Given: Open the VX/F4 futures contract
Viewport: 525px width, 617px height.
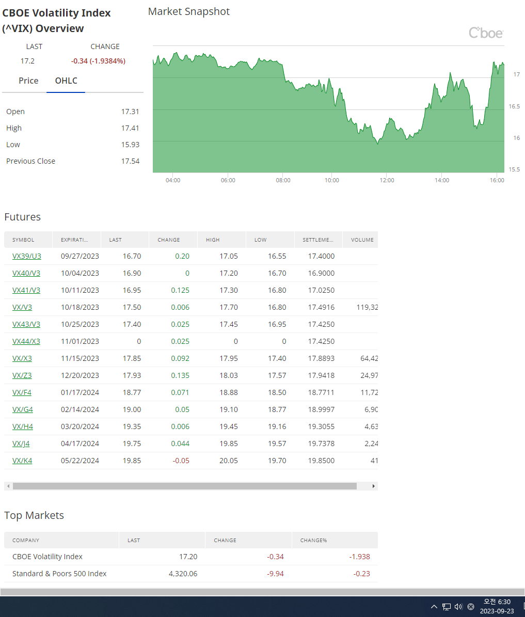Looking at the screenshot, I should [22, 392].
